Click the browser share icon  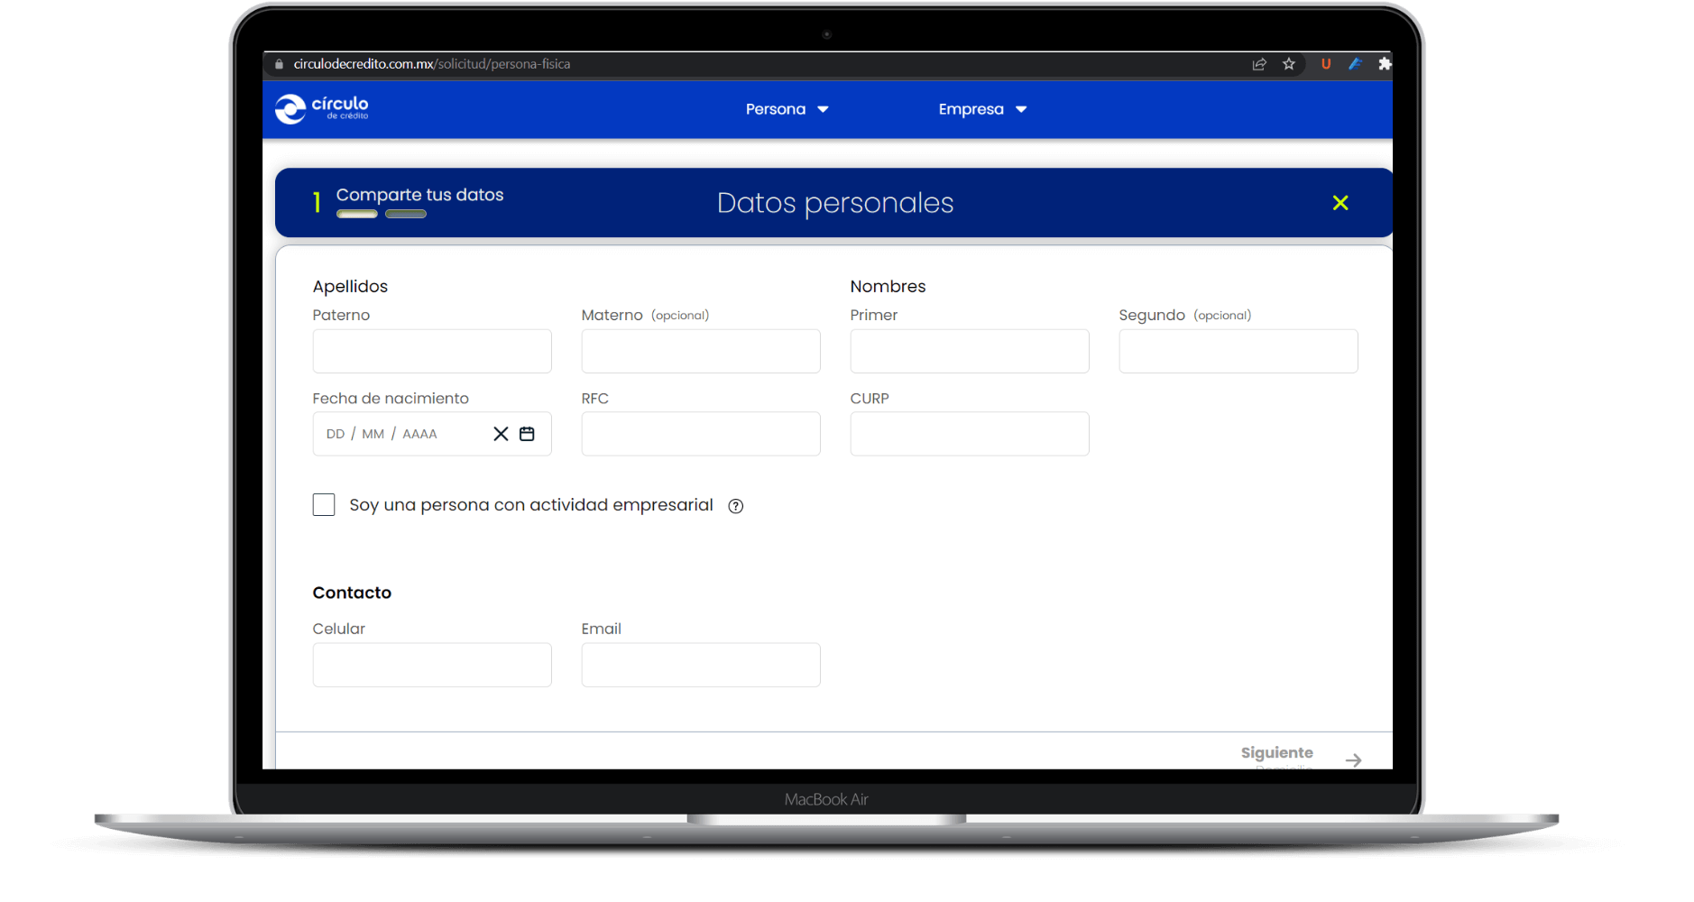[x=1259, y=64]
